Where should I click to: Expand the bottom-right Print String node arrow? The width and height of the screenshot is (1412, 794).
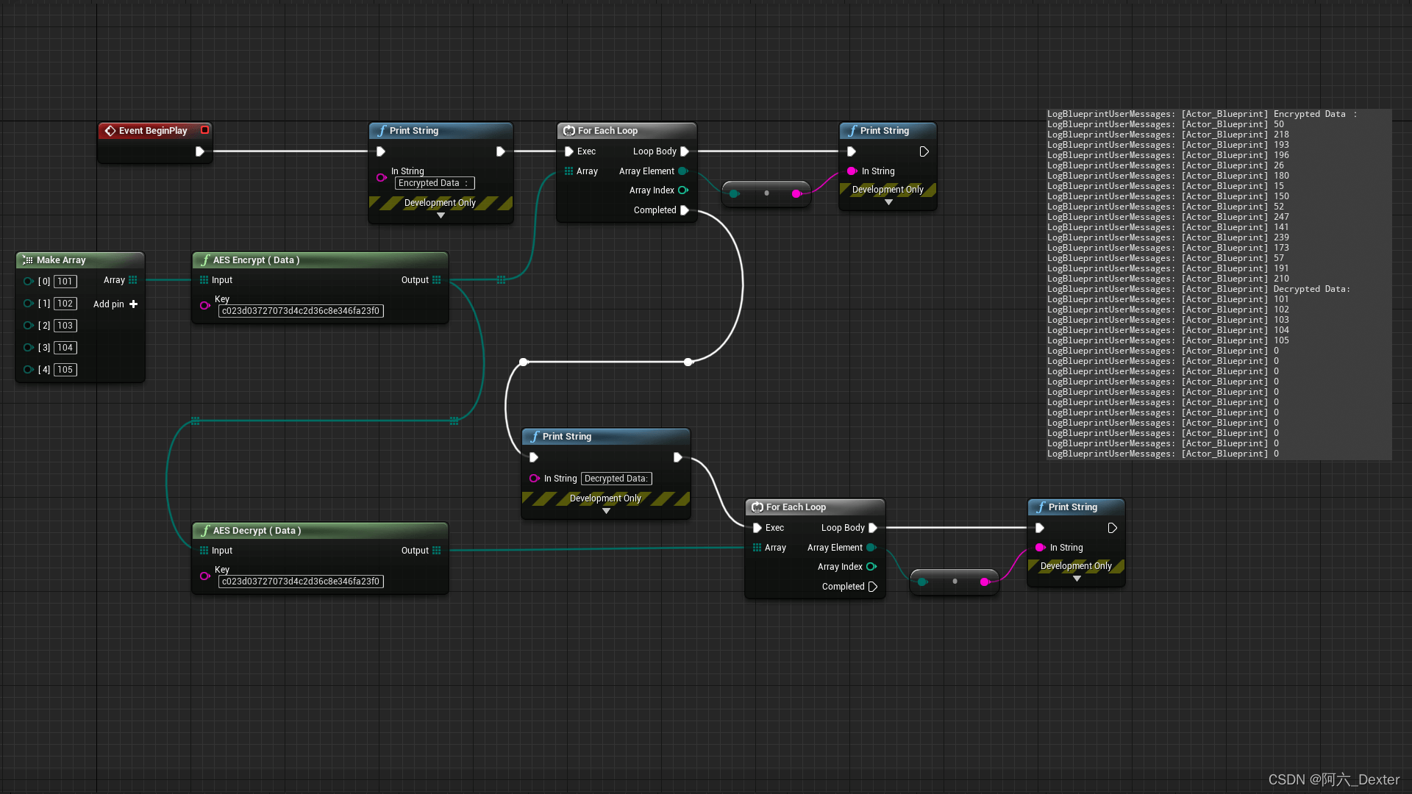(1077, 579)
